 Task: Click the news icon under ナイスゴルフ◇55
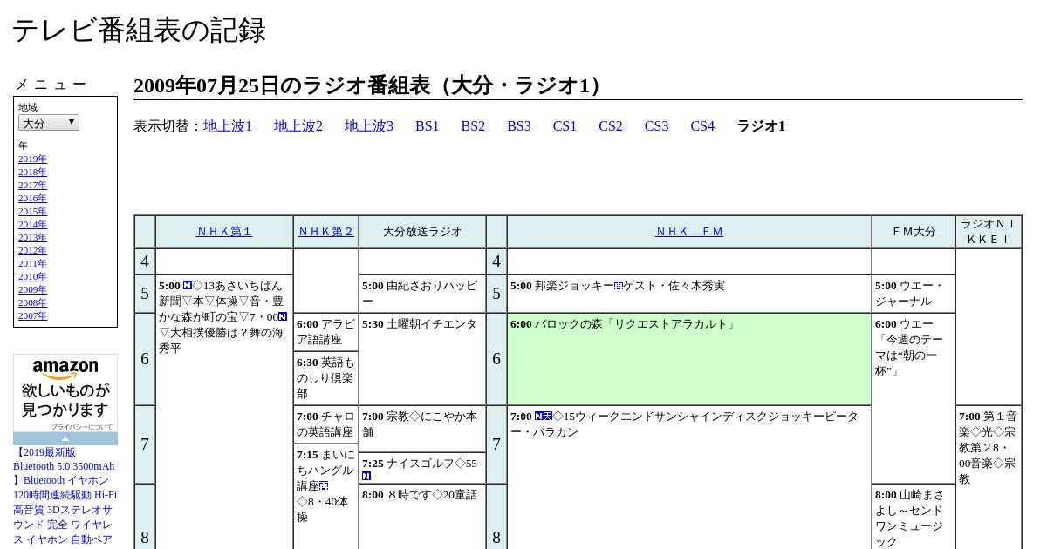coord(366,476)
